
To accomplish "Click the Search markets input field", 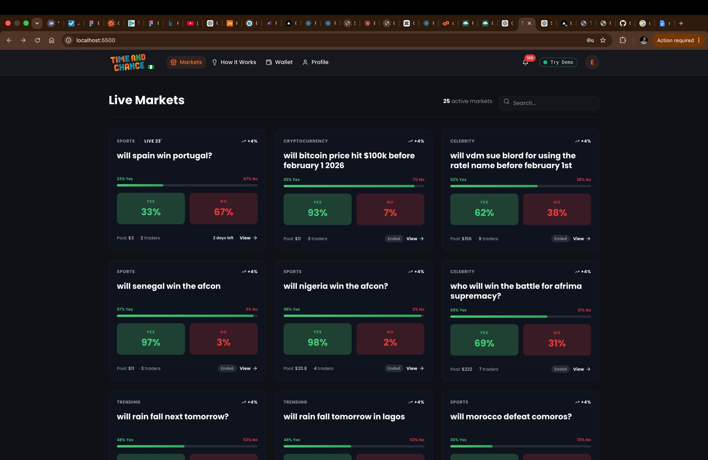I will pyautogui.click(x=549, y=103).
